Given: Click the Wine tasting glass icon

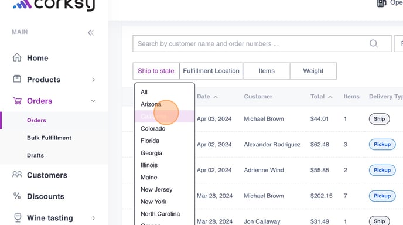Looking at the screenshot, I should click(x=18, y=218).
